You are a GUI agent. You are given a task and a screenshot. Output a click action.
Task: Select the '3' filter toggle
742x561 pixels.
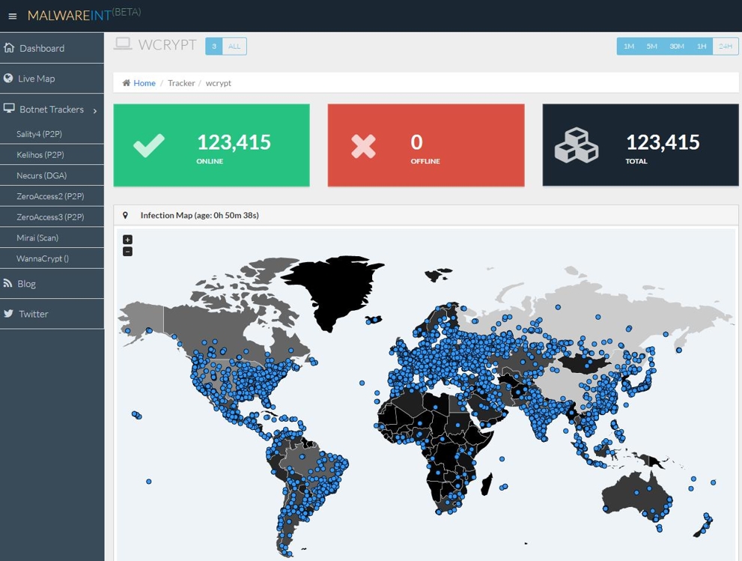point(214,46)
